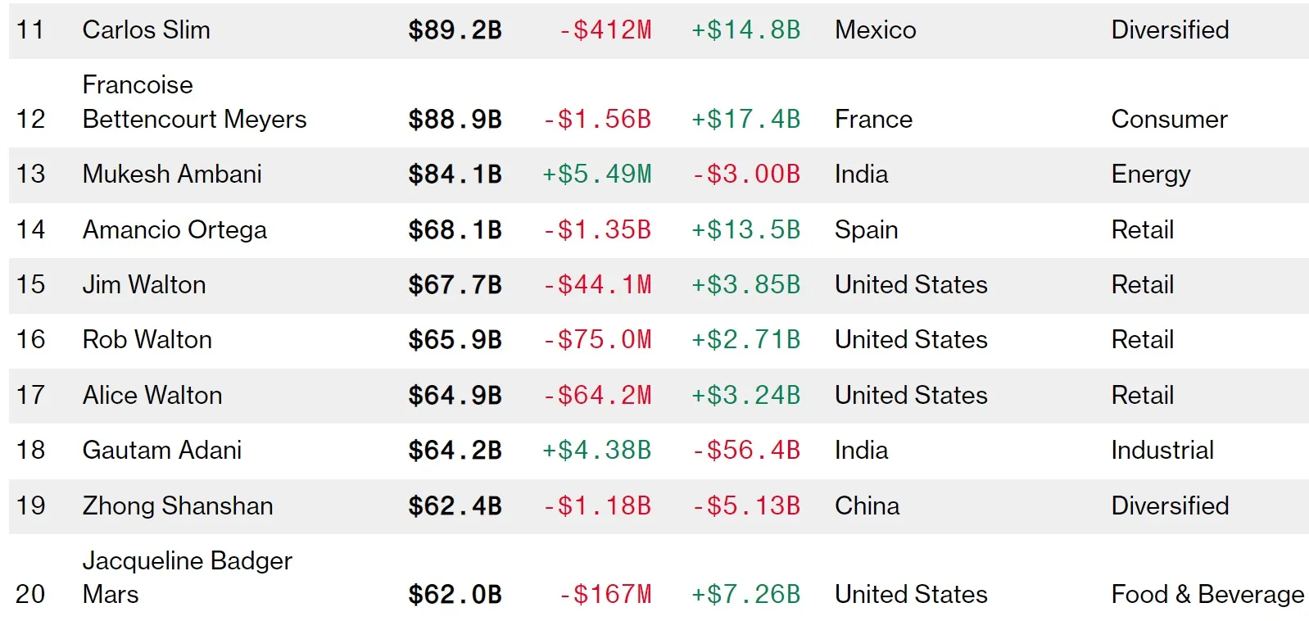This screenshot has width=1309, height=621.
Task: Click Carlos Slim's $89.2B net worth
Action: pyautogui.click(x=455, y=30)
